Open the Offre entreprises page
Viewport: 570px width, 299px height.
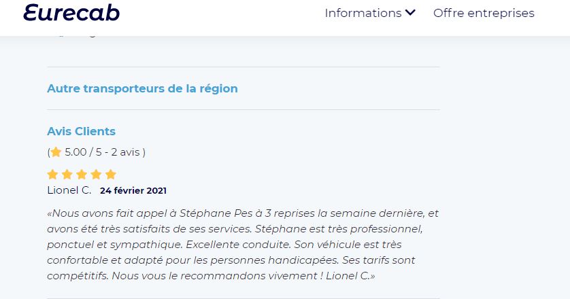484,13
